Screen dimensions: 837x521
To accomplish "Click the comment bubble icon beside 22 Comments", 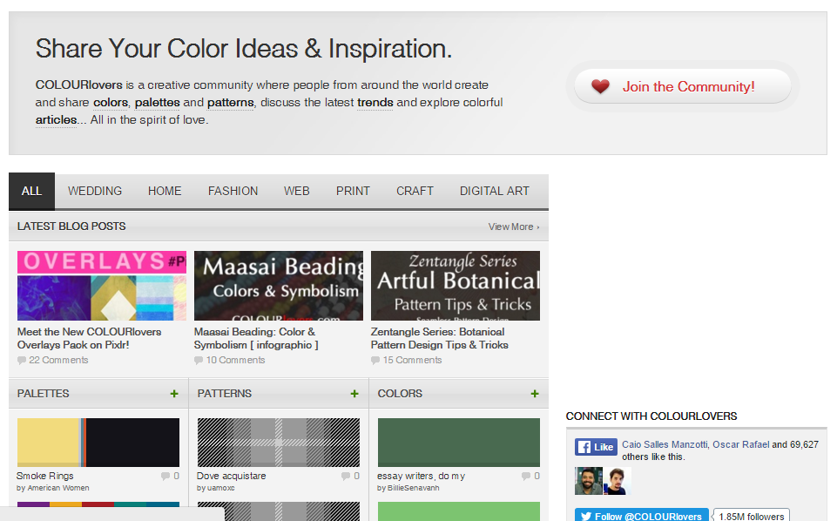I will (22, 360).
